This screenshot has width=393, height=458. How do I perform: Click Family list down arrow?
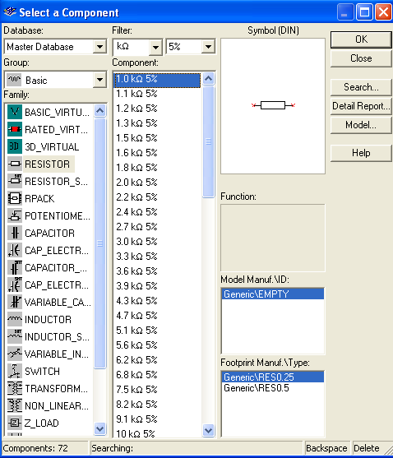point(99,428)
